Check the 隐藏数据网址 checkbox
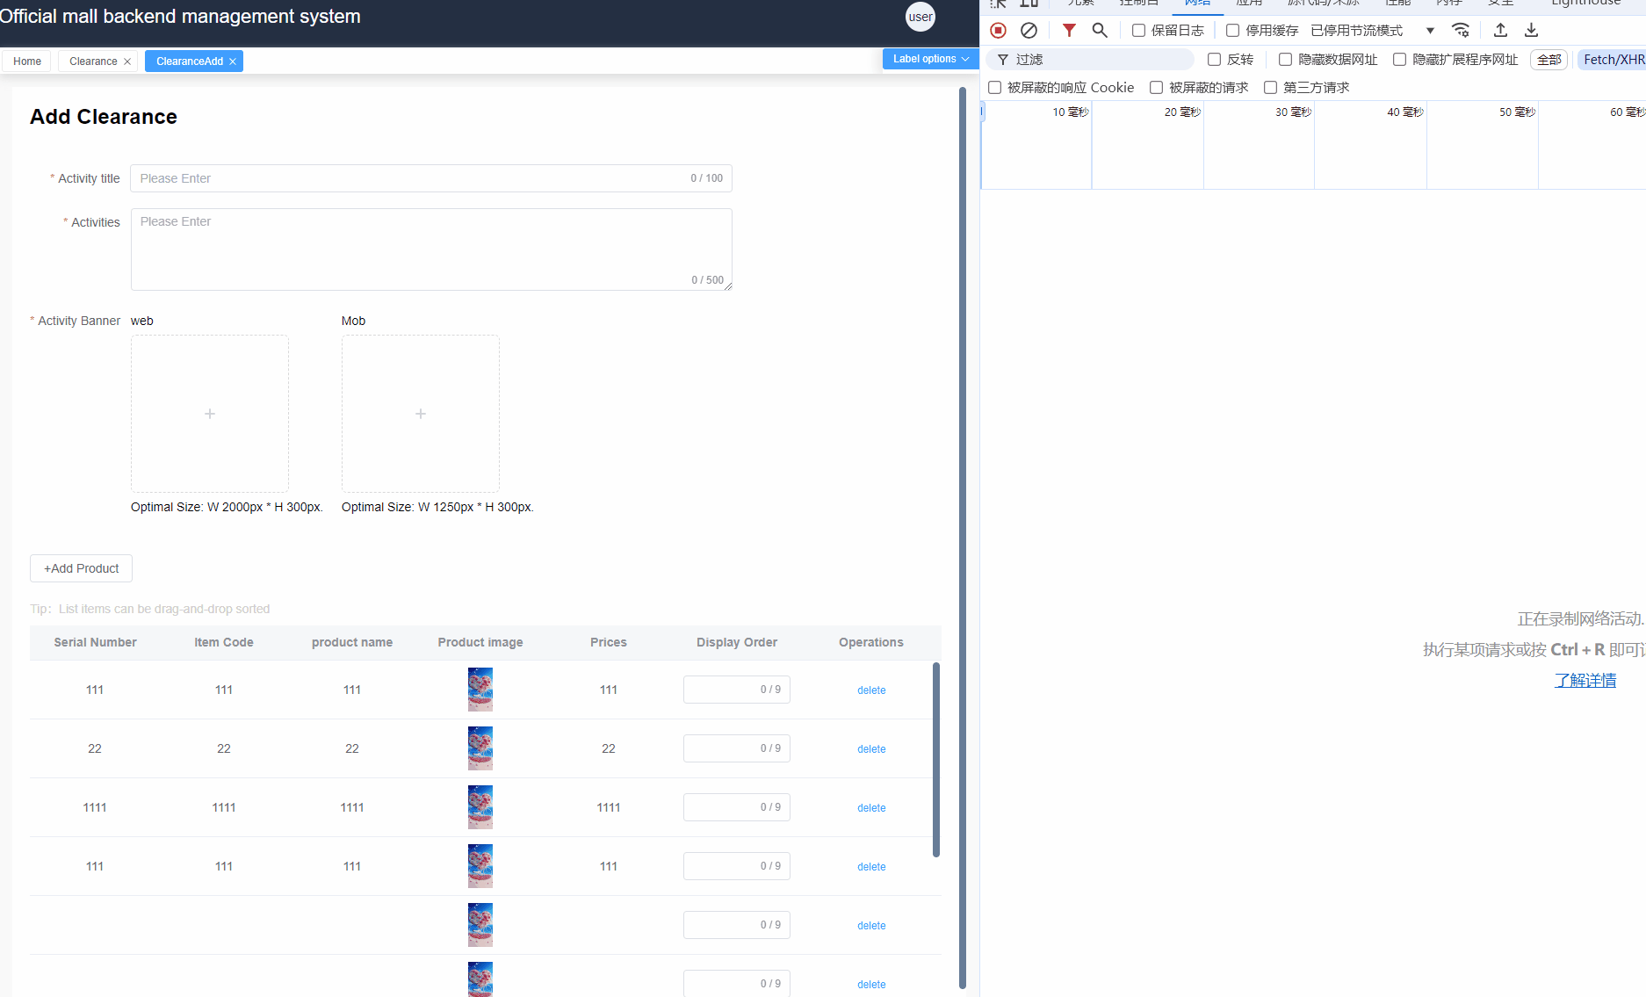Screen dimensions: 1646x997 1285,60
